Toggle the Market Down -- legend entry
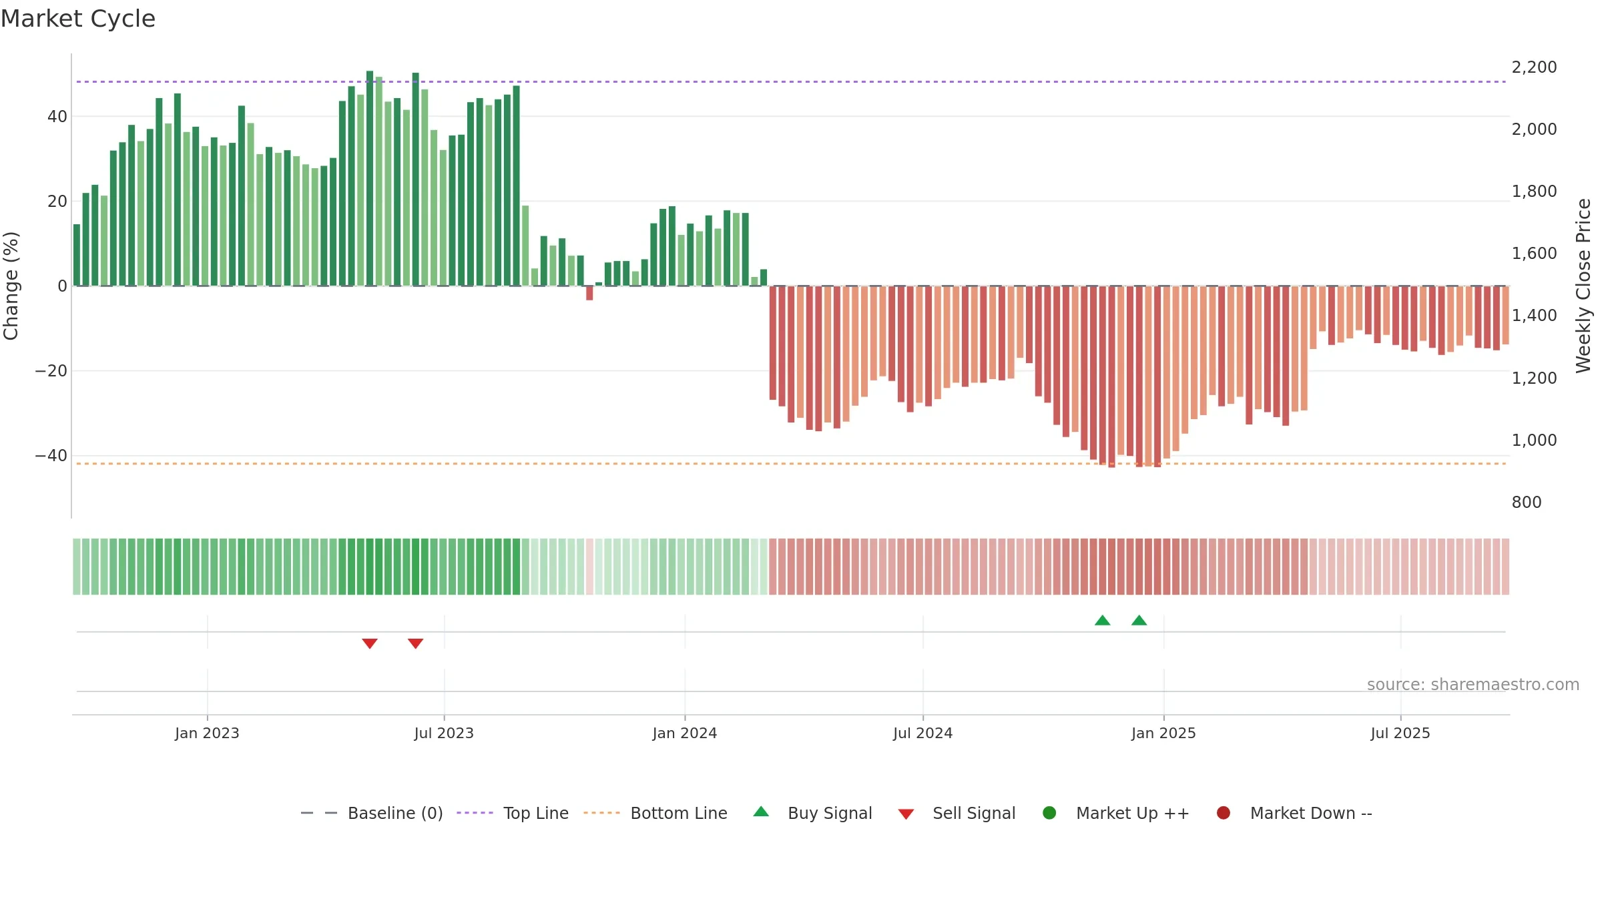The height and width of the screenshot is (901, 1602). (1294, 813)
